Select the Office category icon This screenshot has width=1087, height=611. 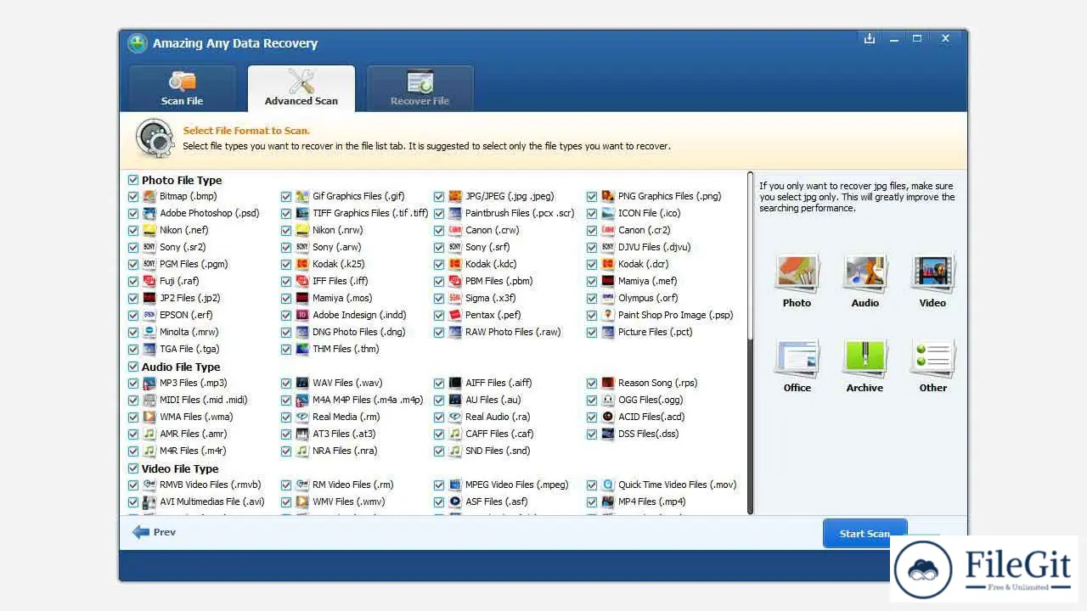point(797,359)
